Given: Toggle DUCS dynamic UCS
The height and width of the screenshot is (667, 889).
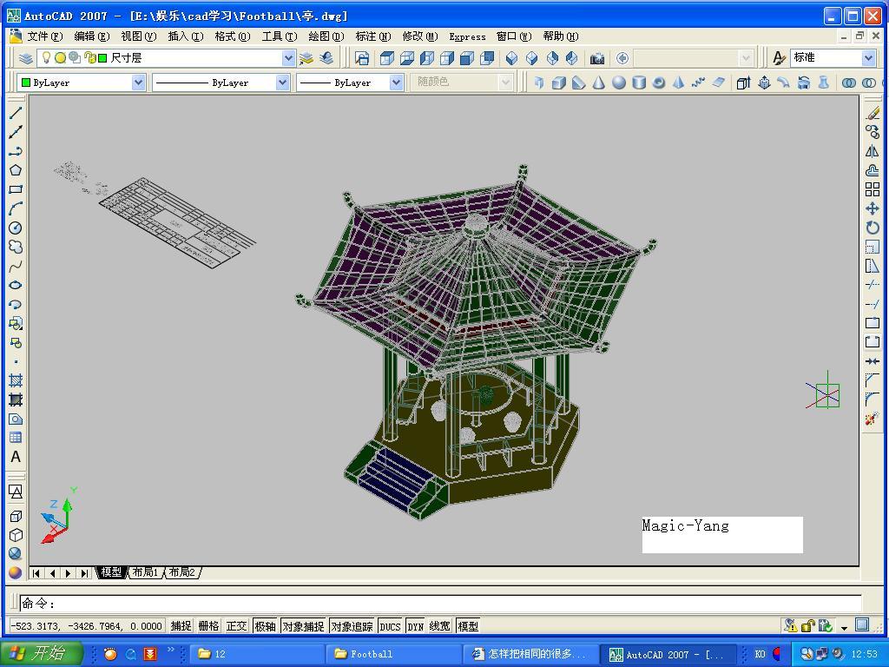Looking at the screenshot, I should click(390, 626).
